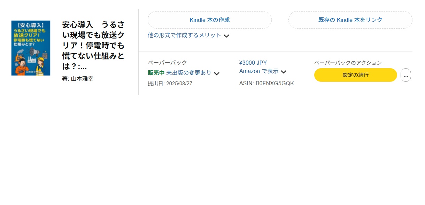
Task: Expand chevron beside 他の形式で作成するメリット
Action: pos(226,36)
